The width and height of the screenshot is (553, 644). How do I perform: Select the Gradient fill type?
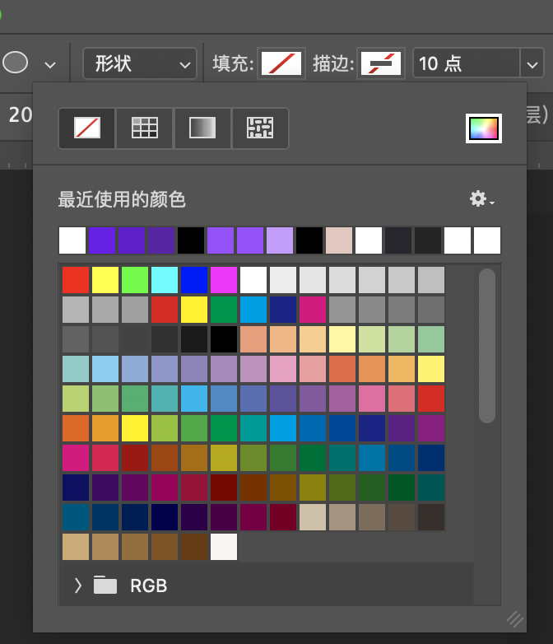point(202,128)
